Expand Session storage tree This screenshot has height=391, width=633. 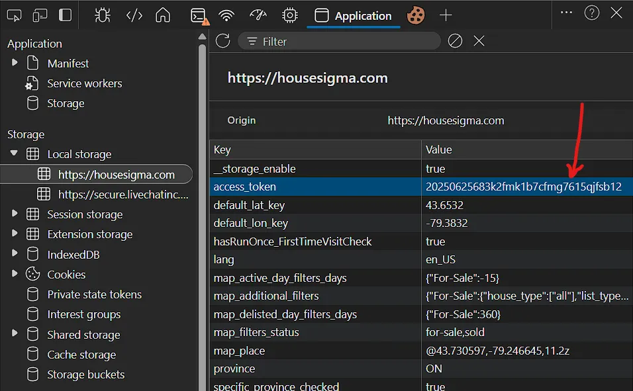[x=15, y=213]
